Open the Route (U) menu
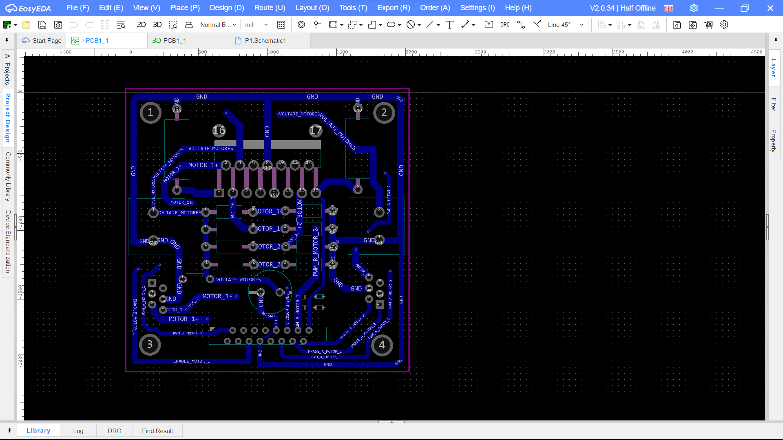 pyautogui.click(x=270, y=8)
